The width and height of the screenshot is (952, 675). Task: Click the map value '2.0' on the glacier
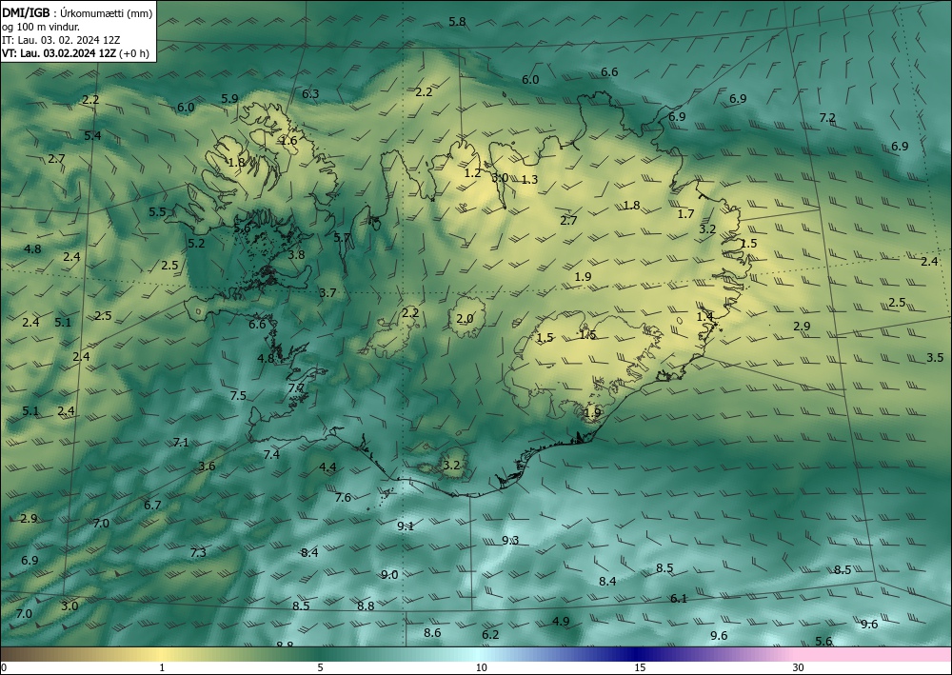pyautogui.click(x=465, y=319)
